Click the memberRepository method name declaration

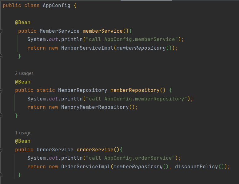(135, 90)
